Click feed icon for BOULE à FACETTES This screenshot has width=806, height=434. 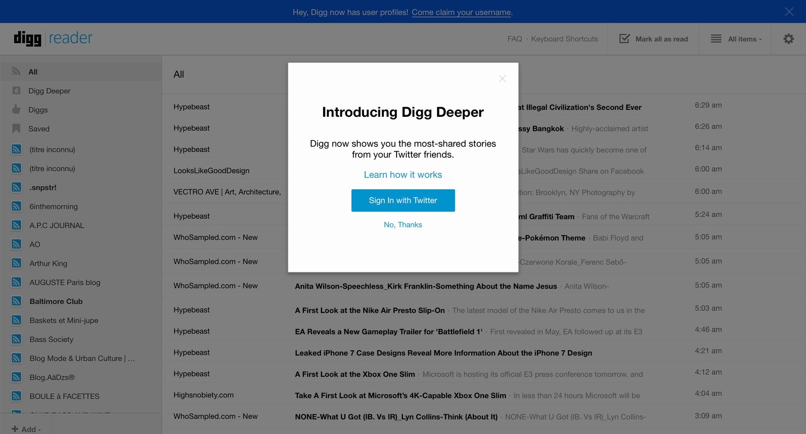[17, 396]
